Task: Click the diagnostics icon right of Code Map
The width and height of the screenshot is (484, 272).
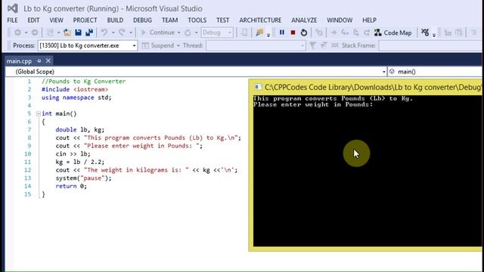Action: tap(425, 32)
